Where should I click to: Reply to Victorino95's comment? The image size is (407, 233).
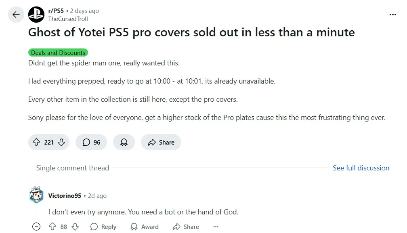pyautogui.click(x=103, y=227)
